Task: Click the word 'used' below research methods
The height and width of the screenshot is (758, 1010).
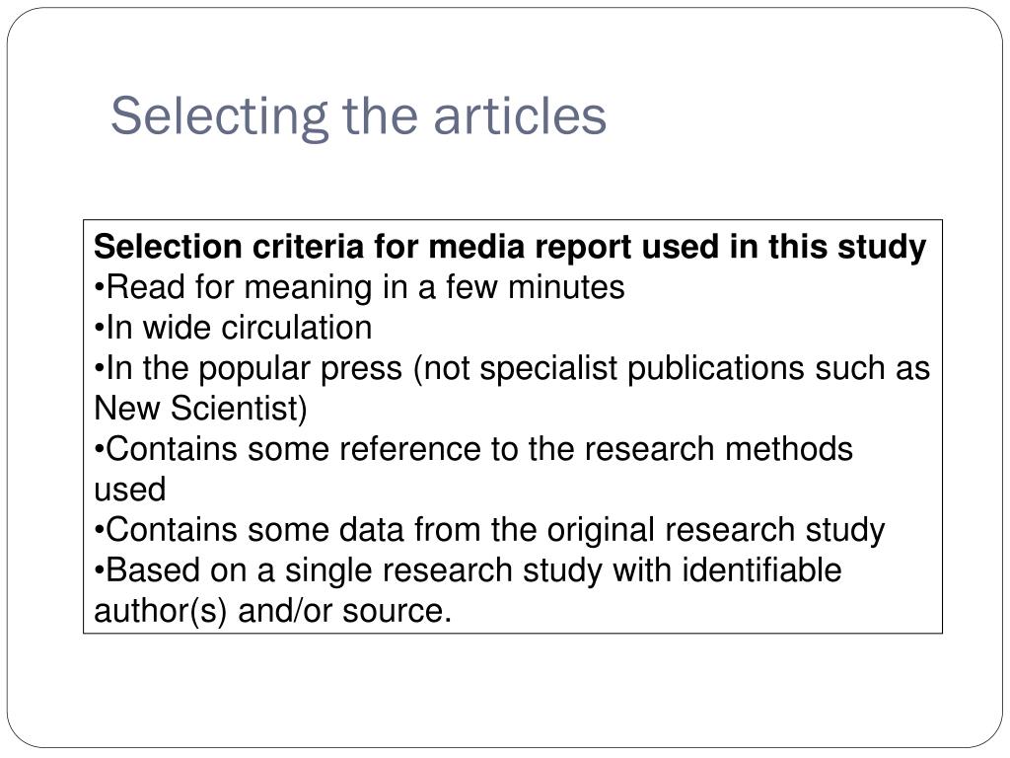Action: 130,490
